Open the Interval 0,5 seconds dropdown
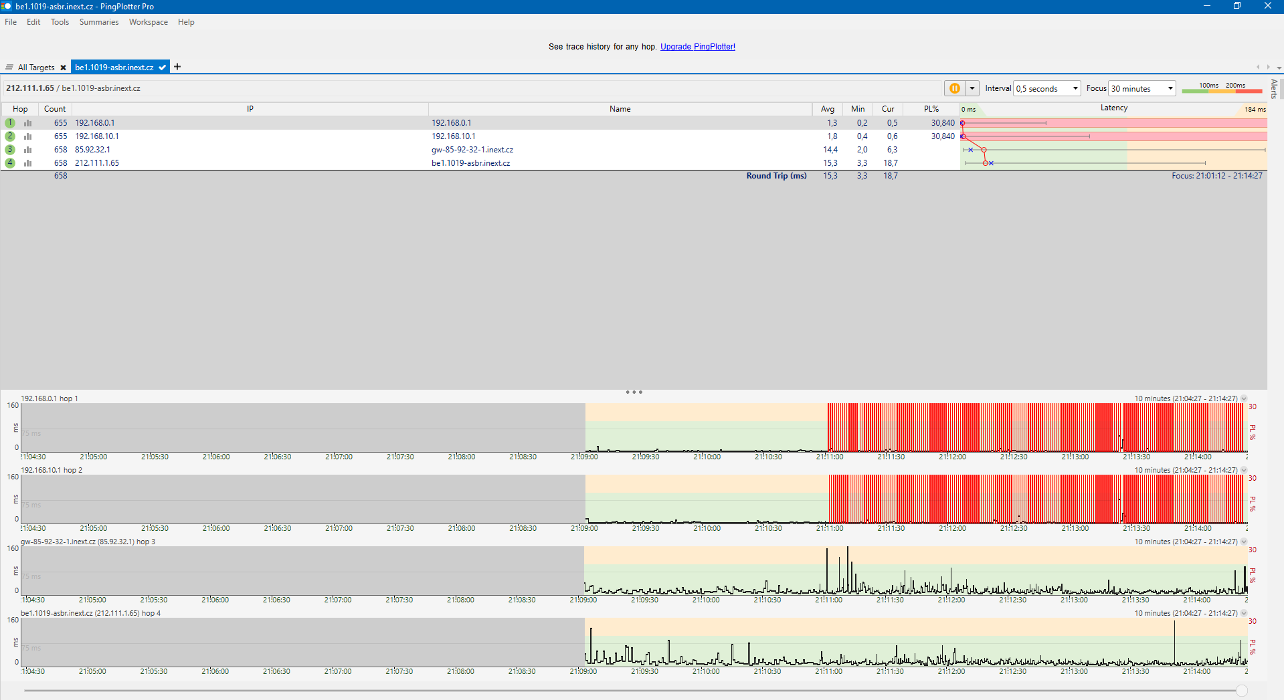This screenshot has height=700, width=1284. point(1046,88)
